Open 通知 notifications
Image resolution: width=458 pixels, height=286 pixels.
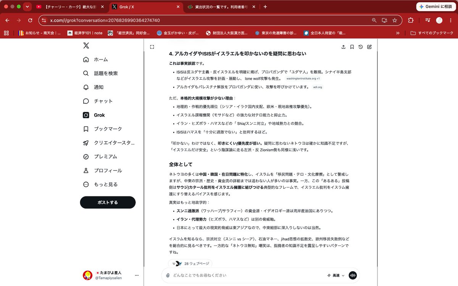pyautogui.click(x=93, y=87)
